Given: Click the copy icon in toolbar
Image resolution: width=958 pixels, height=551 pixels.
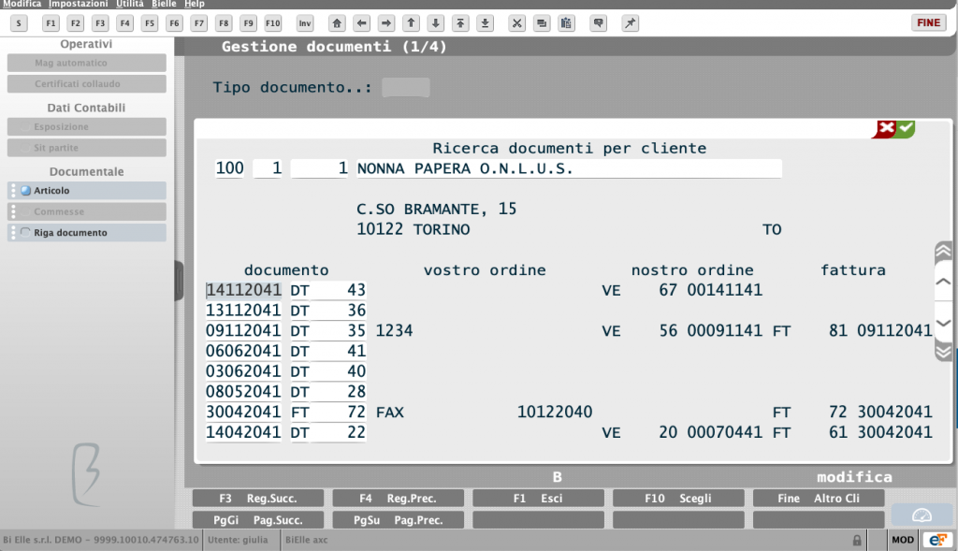Looking at the screenshot, I should click(542, 23).
